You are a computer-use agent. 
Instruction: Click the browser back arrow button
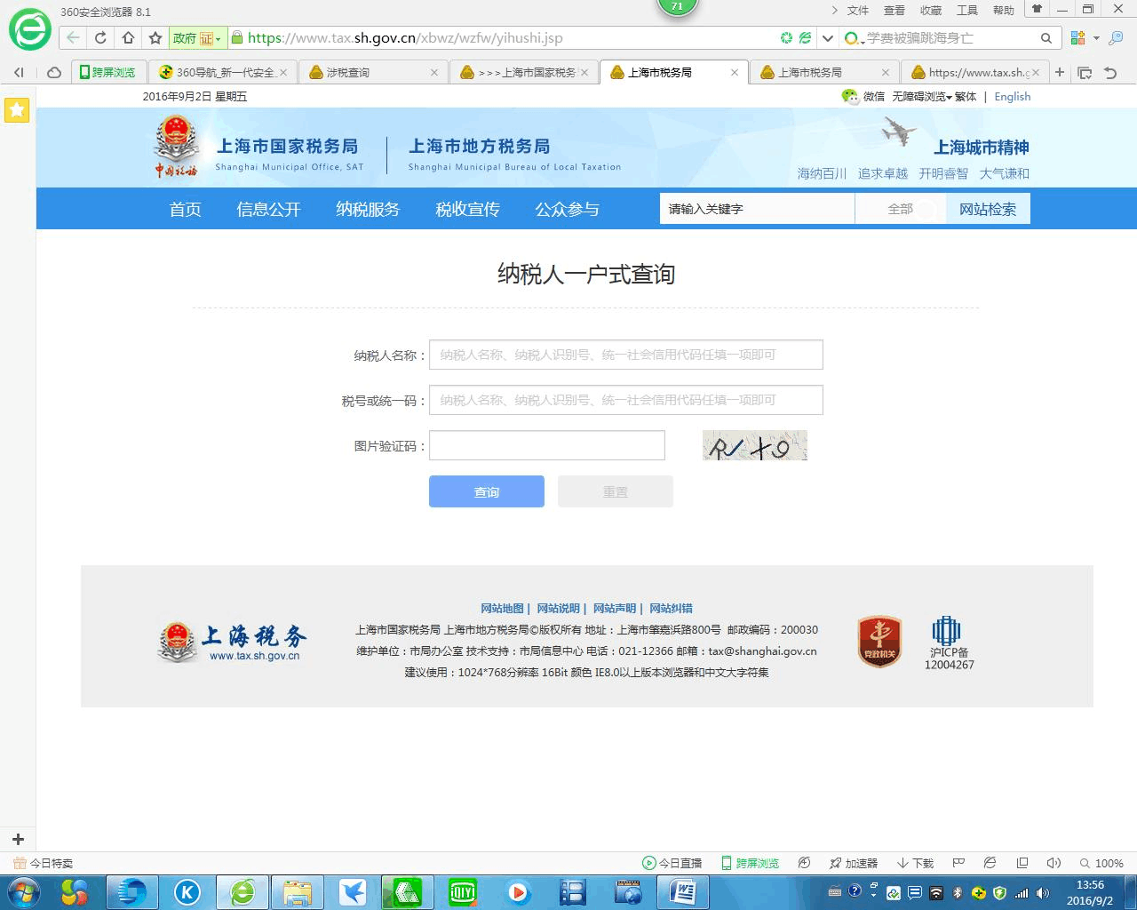pyautogui.click(x=73, y=38)
